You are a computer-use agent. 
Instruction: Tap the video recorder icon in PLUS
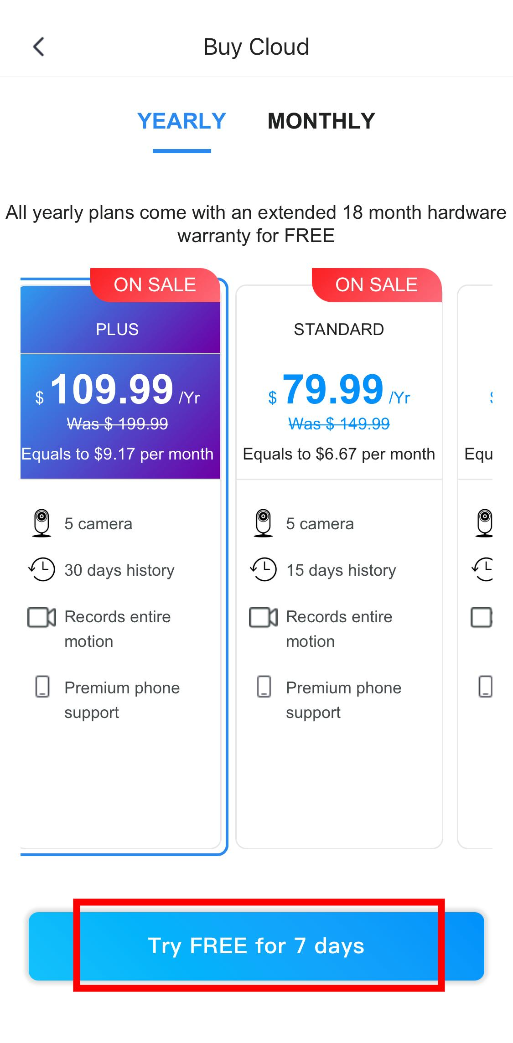[41, 617]
